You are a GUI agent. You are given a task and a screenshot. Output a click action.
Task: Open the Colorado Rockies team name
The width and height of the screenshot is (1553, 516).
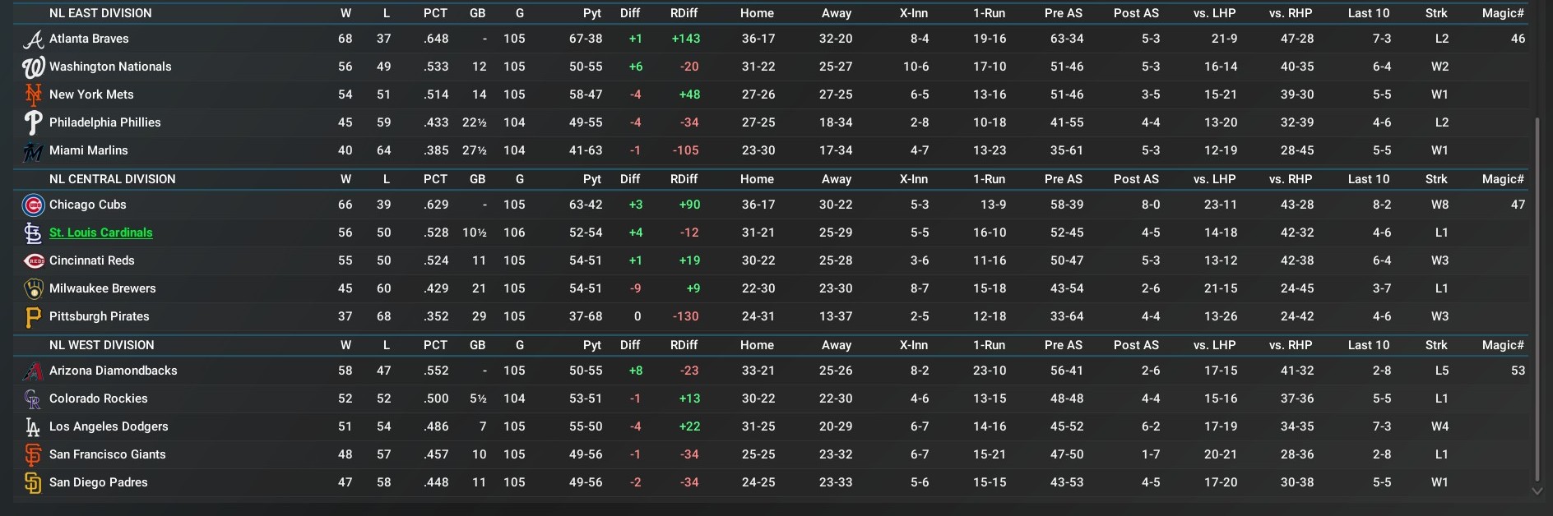(98, 399)
